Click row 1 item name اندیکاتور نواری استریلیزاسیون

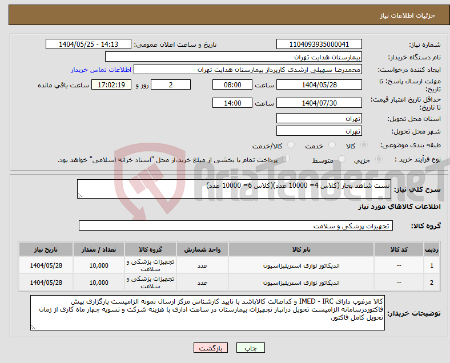tap(301, 265)
